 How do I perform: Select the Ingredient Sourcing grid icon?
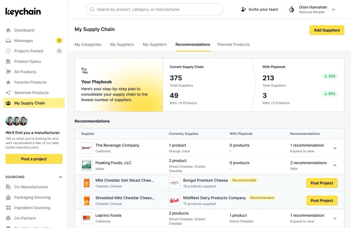(8, 208)
